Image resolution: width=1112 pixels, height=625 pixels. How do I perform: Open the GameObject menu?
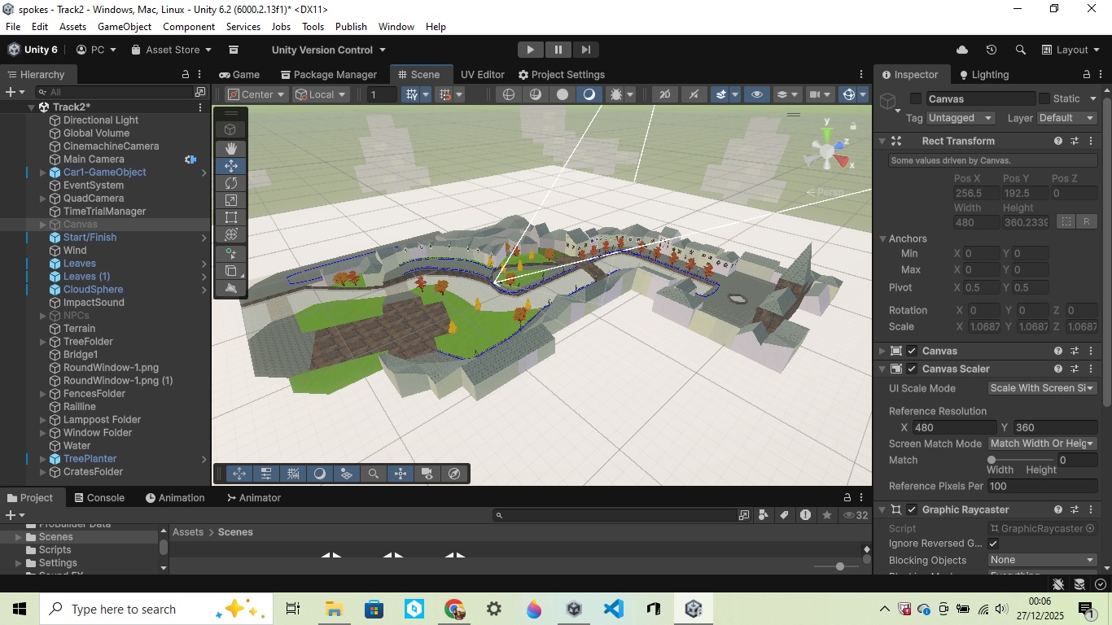125,27
